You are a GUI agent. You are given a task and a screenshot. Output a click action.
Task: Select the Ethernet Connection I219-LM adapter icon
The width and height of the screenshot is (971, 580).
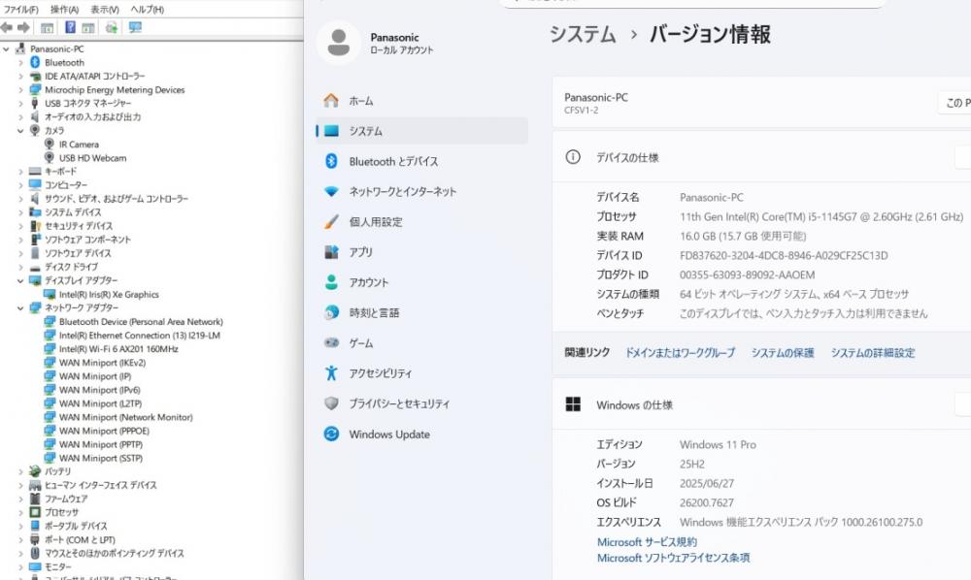coord(50,336)
